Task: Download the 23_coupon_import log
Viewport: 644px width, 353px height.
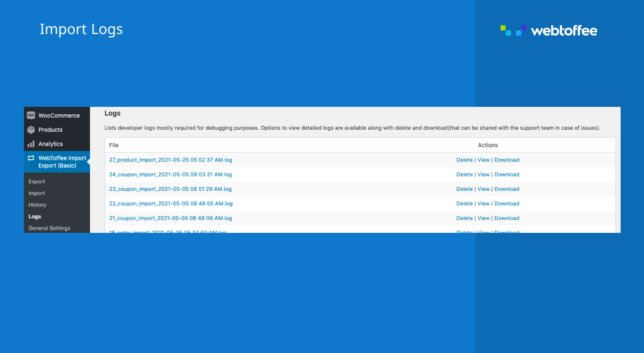Action: point(507,189)
